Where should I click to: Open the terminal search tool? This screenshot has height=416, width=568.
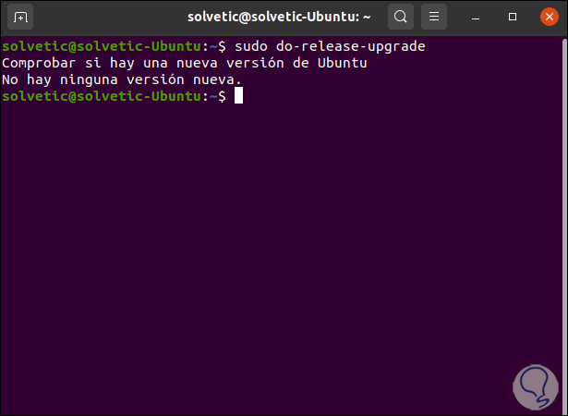[x=401, y=17]
